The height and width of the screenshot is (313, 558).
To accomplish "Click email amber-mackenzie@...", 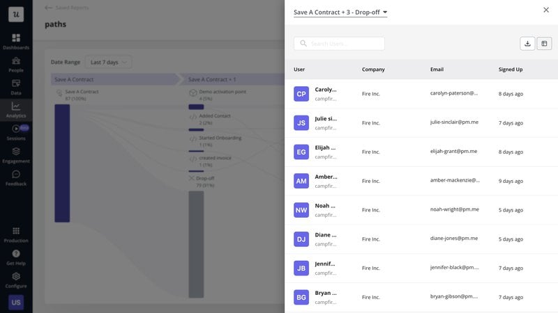I will tap(455, 180).
